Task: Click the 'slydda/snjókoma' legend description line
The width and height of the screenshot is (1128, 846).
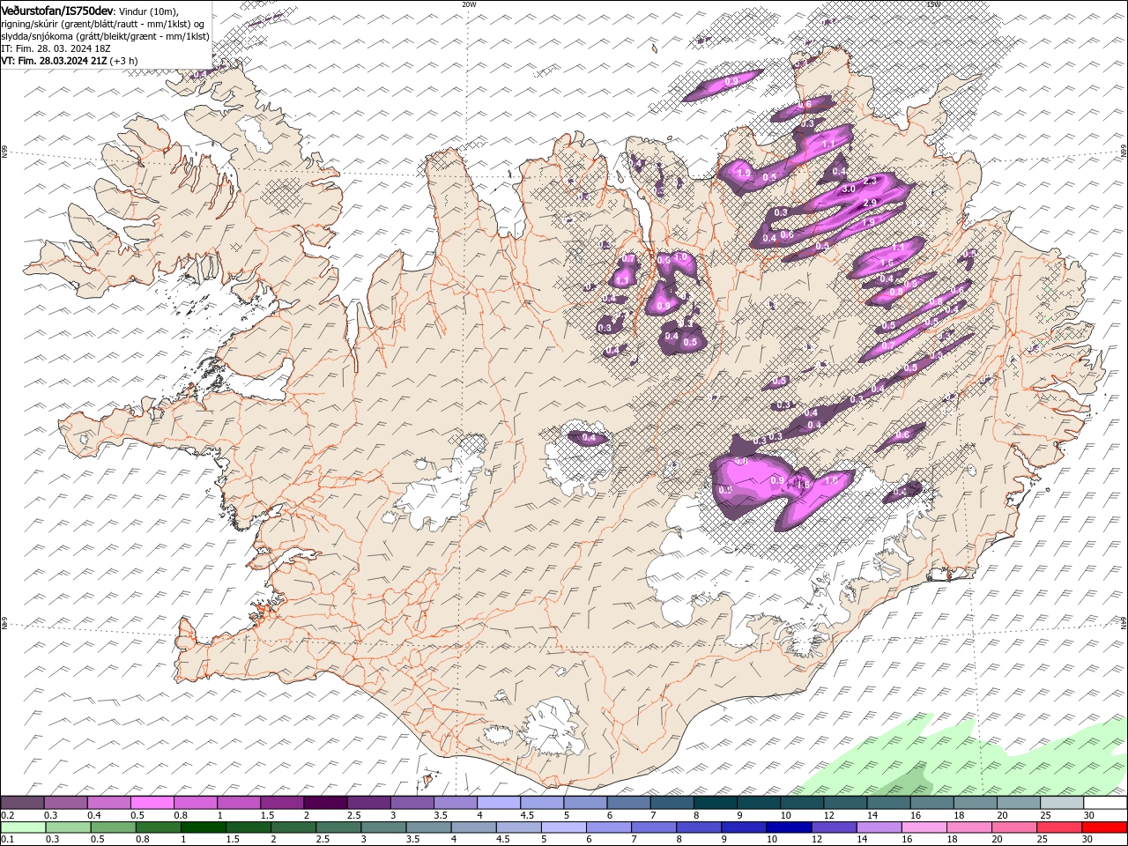Action: [x=105, y=36]
